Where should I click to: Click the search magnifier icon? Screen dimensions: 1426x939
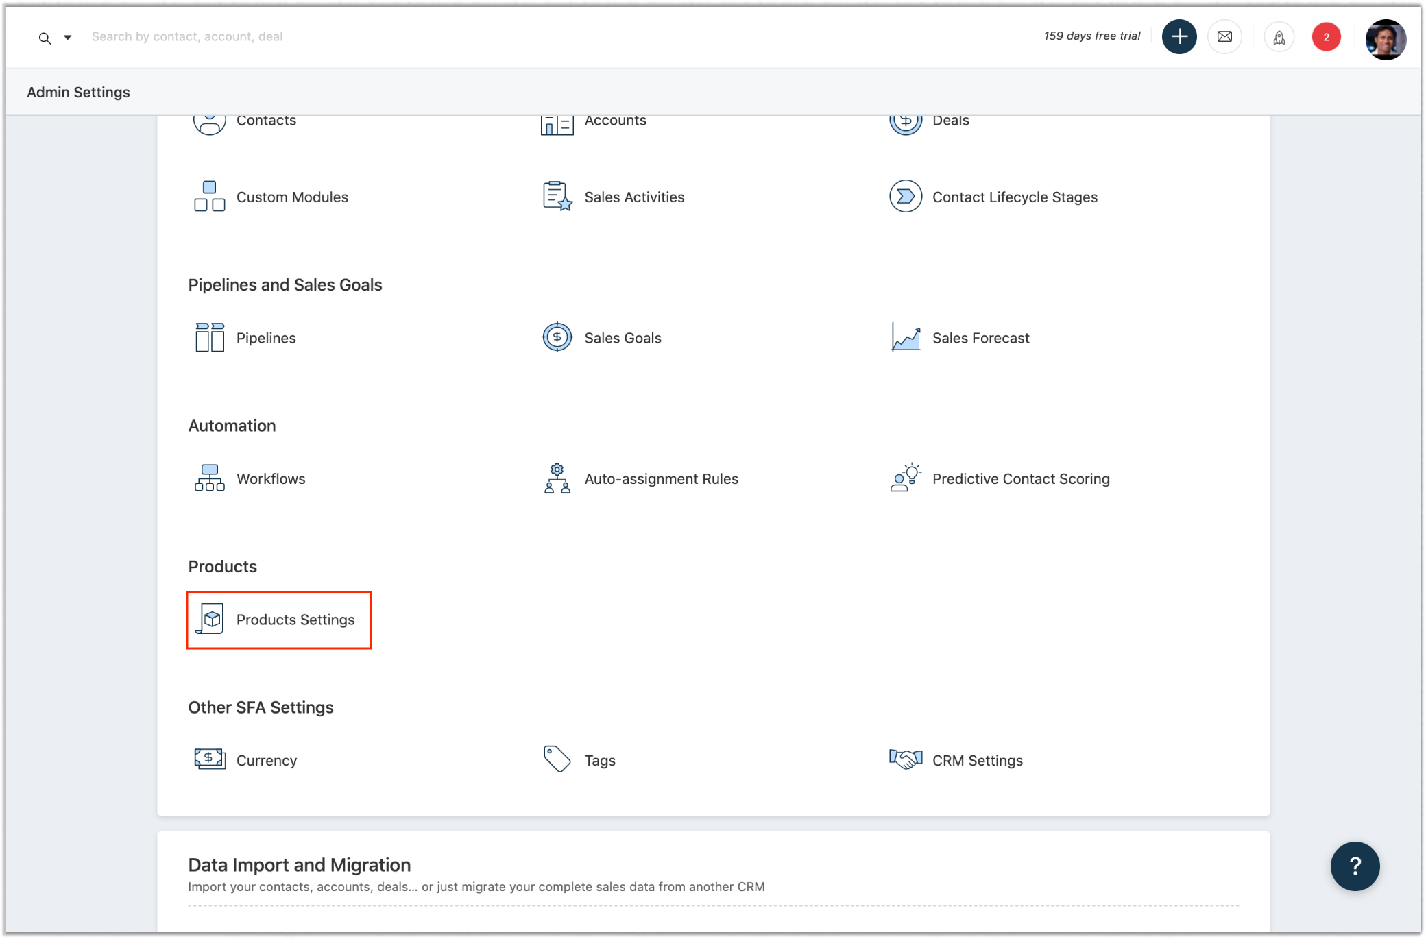coord(45,38)
